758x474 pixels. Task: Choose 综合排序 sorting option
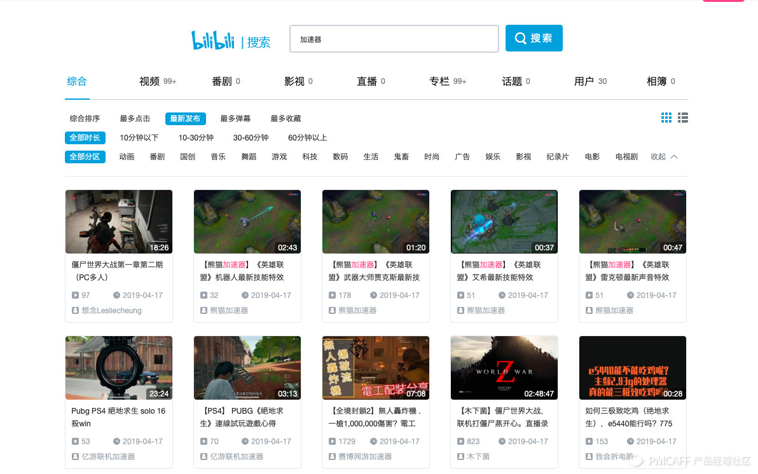[x=85, y=119]
